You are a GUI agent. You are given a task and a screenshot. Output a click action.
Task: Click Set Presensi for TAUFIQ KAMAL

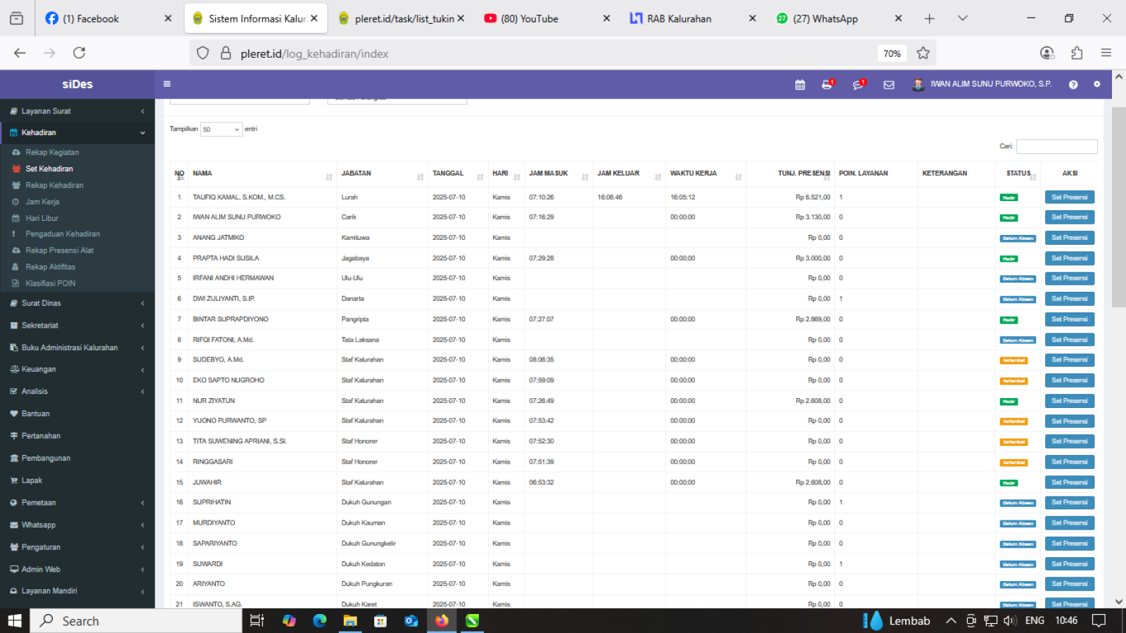click(x=1069, y=198)
